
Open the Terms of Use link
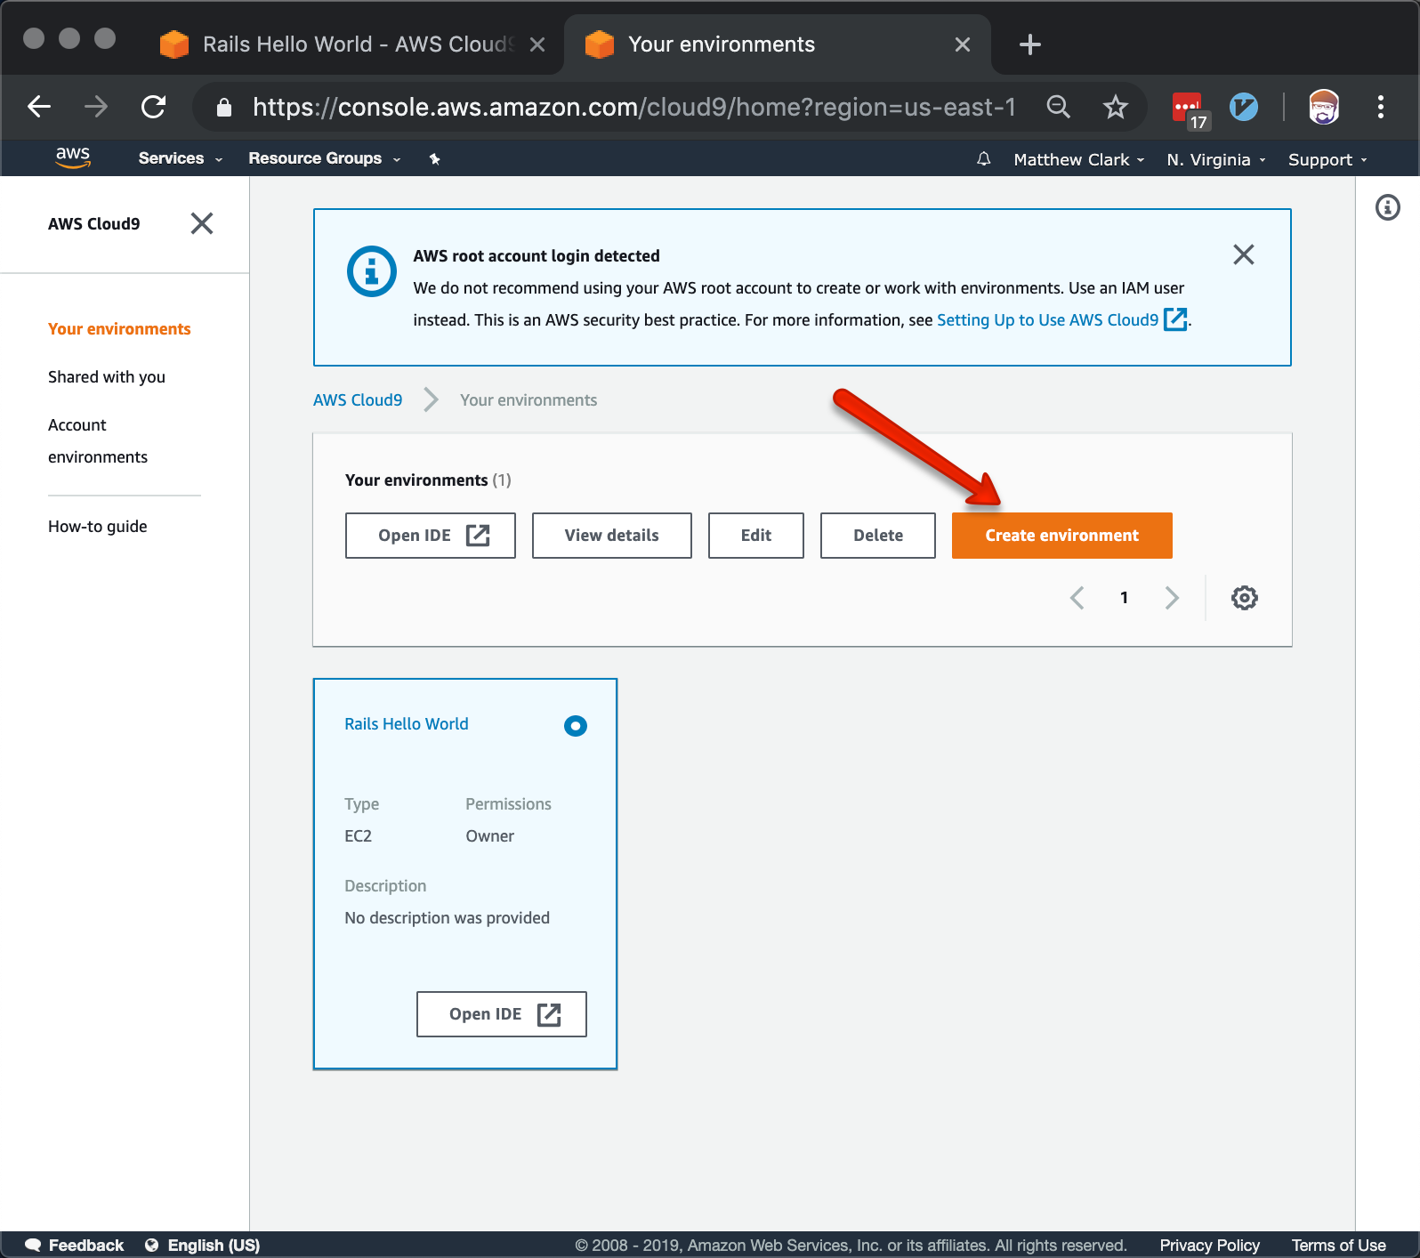pyautogui.click(x=1338, y=1246)
